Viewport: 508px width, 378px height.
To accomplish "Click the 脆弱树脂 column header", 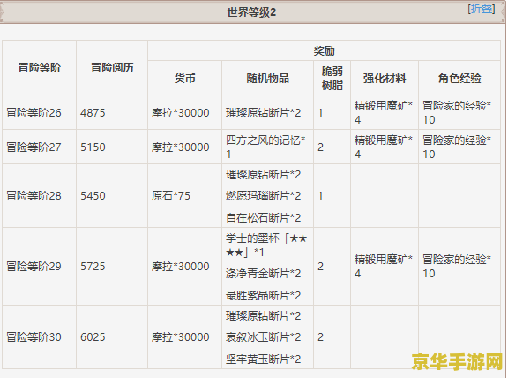I will 332,79.
